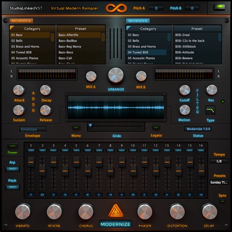232x232 pixels.
Task: Click the MIX B knob
Action: [x=141, y=76]
